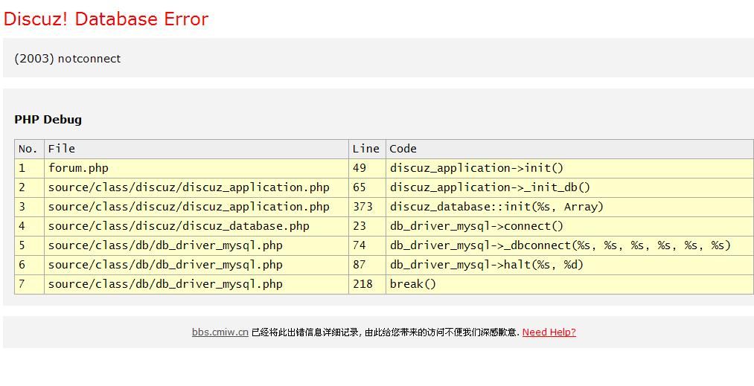Select the 'discuz_database::init(%s, Array)' code cell

pos(570,207)
